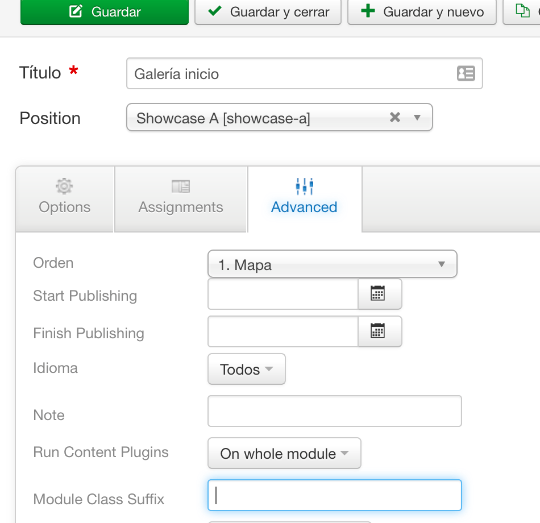Click the green plus icon
Viewport: 540px width, 523px height.
[x=368, y=11]
